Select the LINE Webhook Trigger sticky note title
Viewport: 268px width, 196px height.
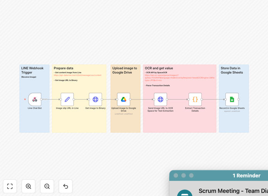coord(32,70)
